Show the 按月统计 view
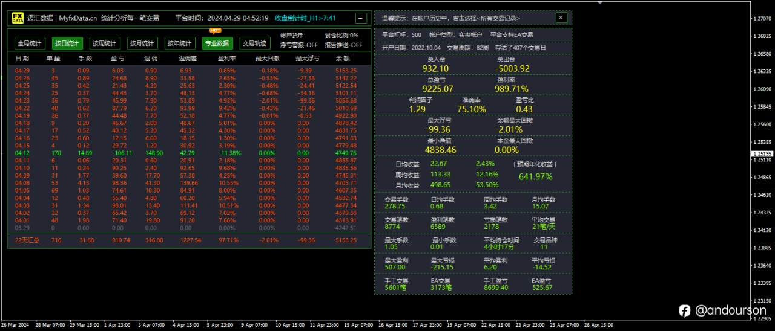775x331 pixels. tap(142, 43)
